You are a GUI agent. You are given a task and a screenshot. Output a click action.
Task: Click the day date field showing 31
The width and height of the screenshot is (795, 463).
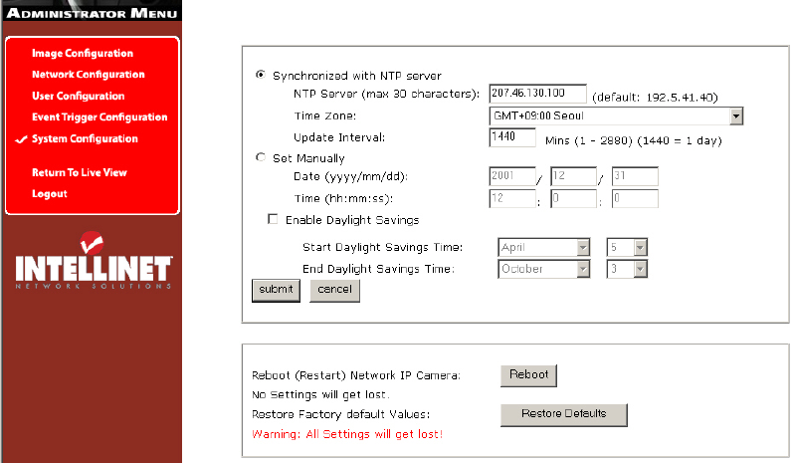[635, 176]
